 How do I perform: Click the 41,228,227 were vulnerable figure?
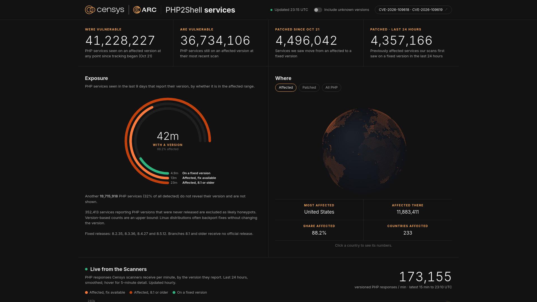120,41
